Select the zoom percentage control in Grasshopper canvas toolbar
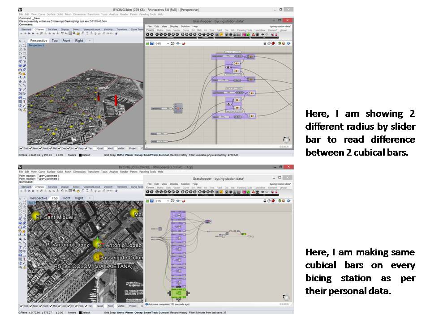The width and height of the screenshot is (430, 322). pos(159,43)
